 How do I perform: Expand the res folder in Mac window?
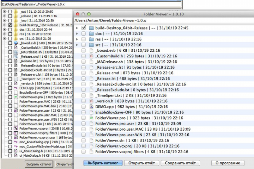point(77,39)
